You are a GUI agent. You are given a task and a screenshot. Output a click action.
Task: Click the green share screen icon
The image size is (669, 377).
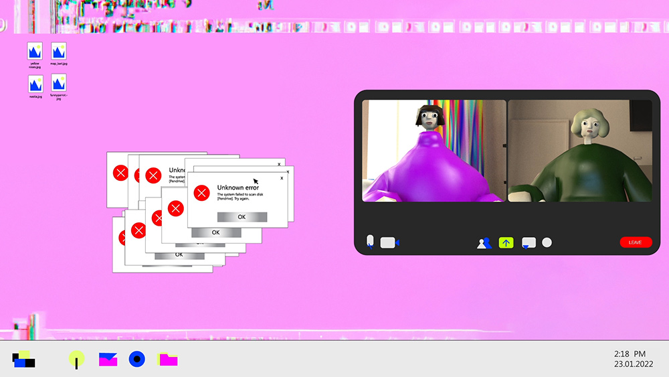click(506, 242)
